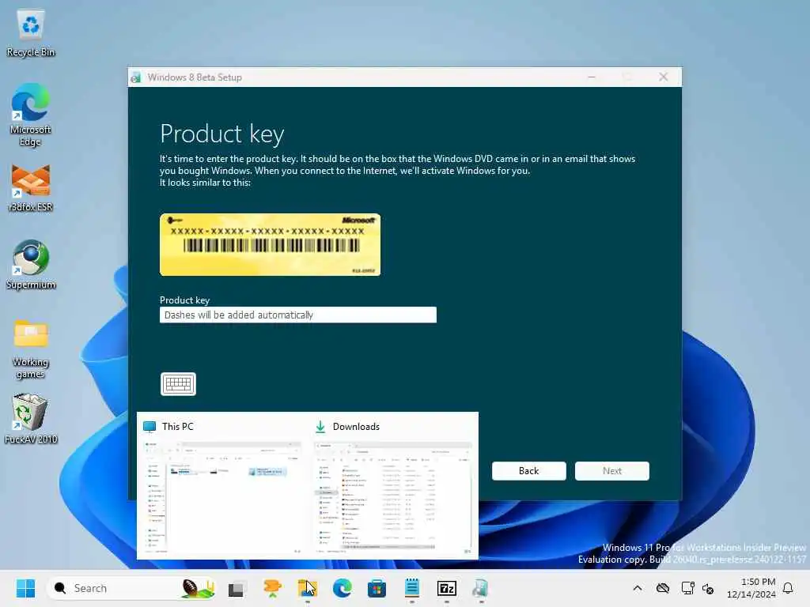Open the network status tray icon

tap(687, 588)
